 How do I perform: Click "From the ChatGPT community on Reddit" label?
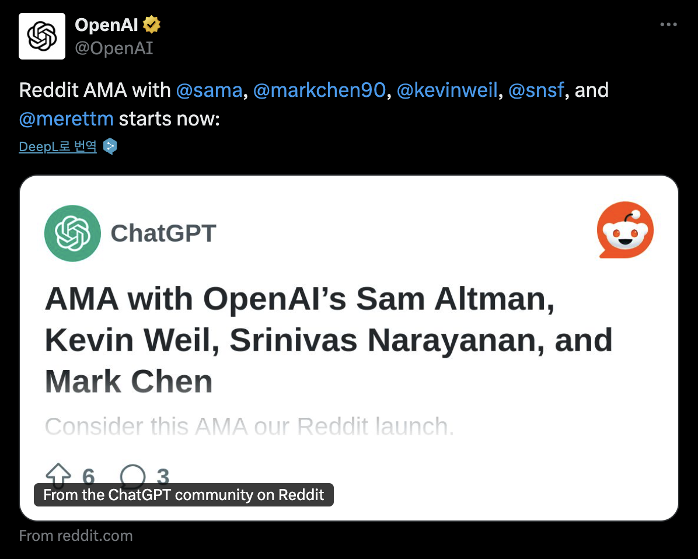point(183,495)
